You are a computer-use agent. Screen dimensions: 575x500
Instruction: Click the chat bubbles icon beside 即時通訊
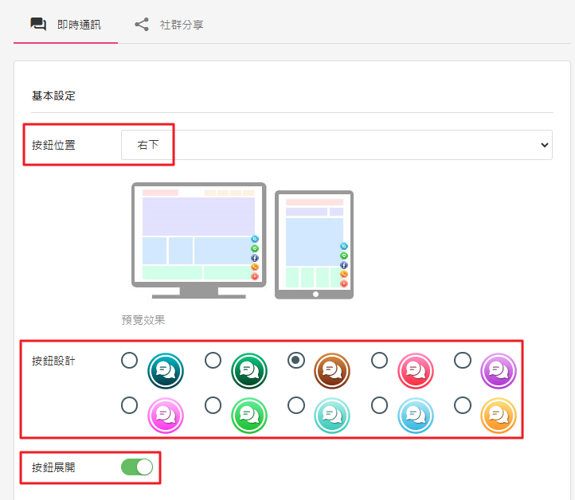pos(38,25)
